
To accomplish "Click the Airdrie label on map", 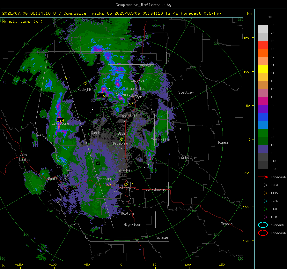I will click(126, 171).
